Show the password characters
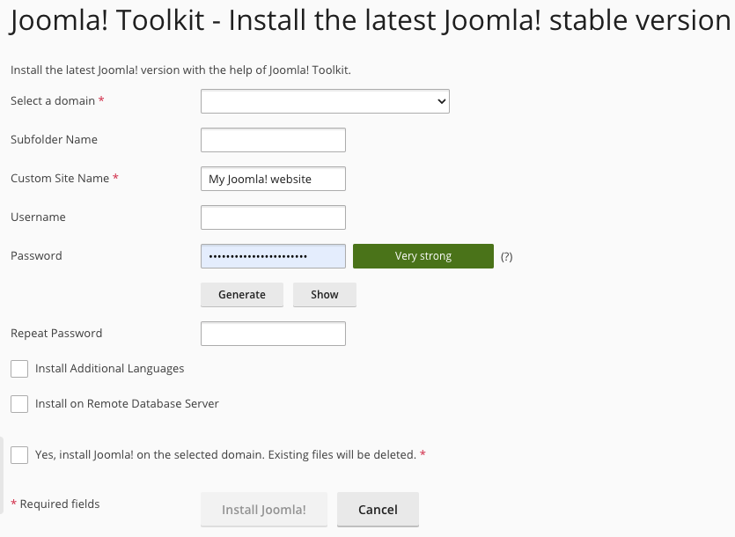Viewport: 735px width, 537px height. coord(325,295)
